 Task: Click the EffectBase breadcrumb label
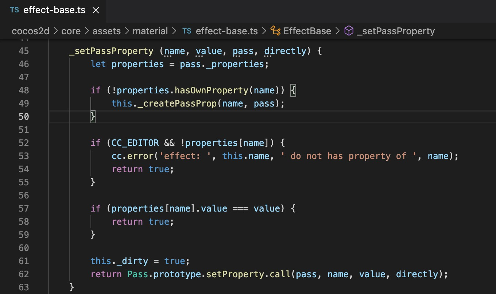[x=307, y=31]
